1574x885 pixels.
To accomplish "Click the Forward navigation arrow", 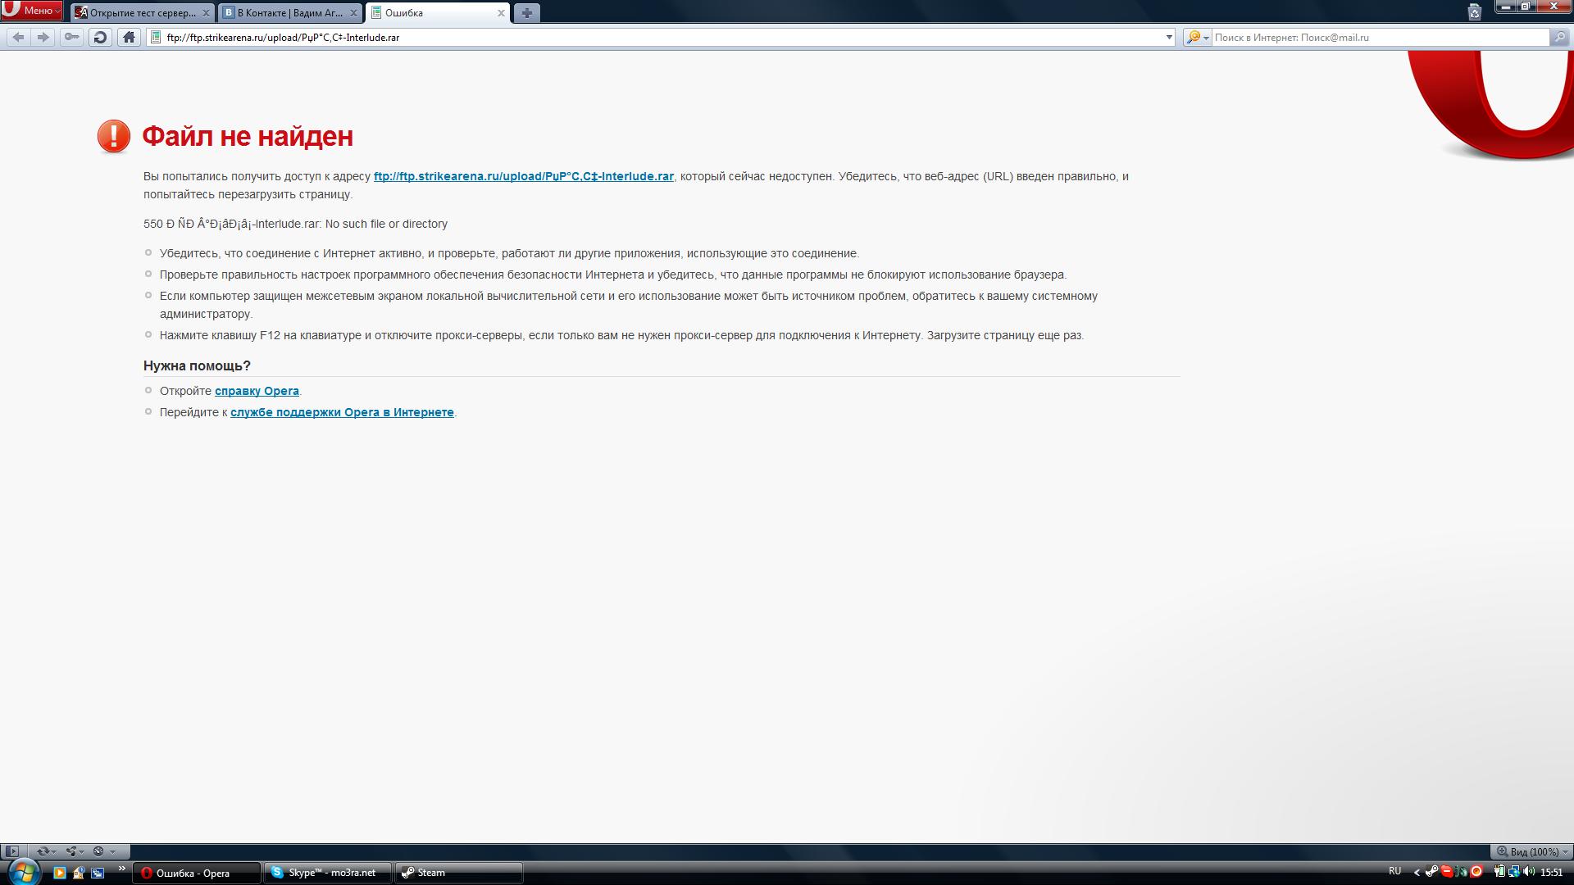I will pos(43,37).
